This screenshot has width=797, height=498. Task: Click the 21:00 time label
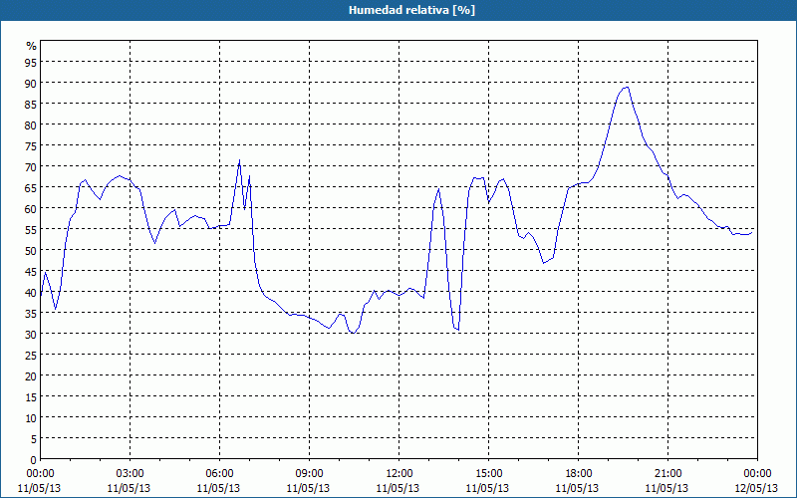pos(667,474)
